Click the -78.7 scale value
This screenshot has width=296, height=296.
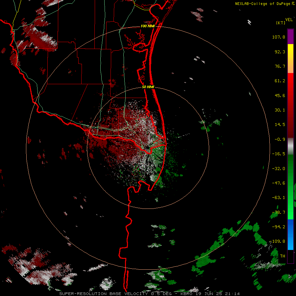click(x=279, y=212)
